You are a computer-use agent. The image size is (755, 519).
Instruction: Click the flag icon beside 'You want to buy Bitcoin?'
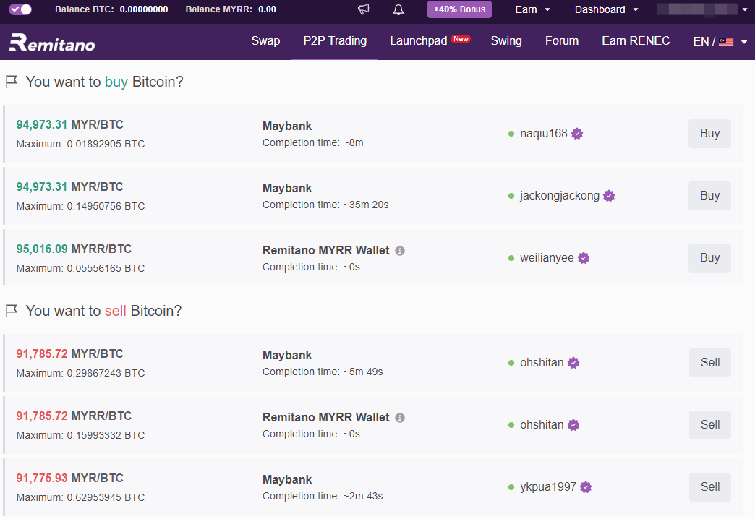point(12,82)
